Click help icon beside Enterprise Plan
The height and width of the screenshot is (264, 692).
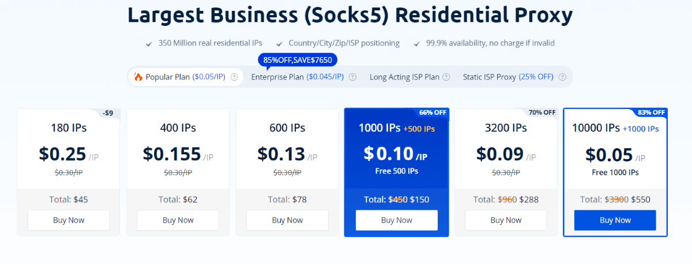(x=352, y=77)
